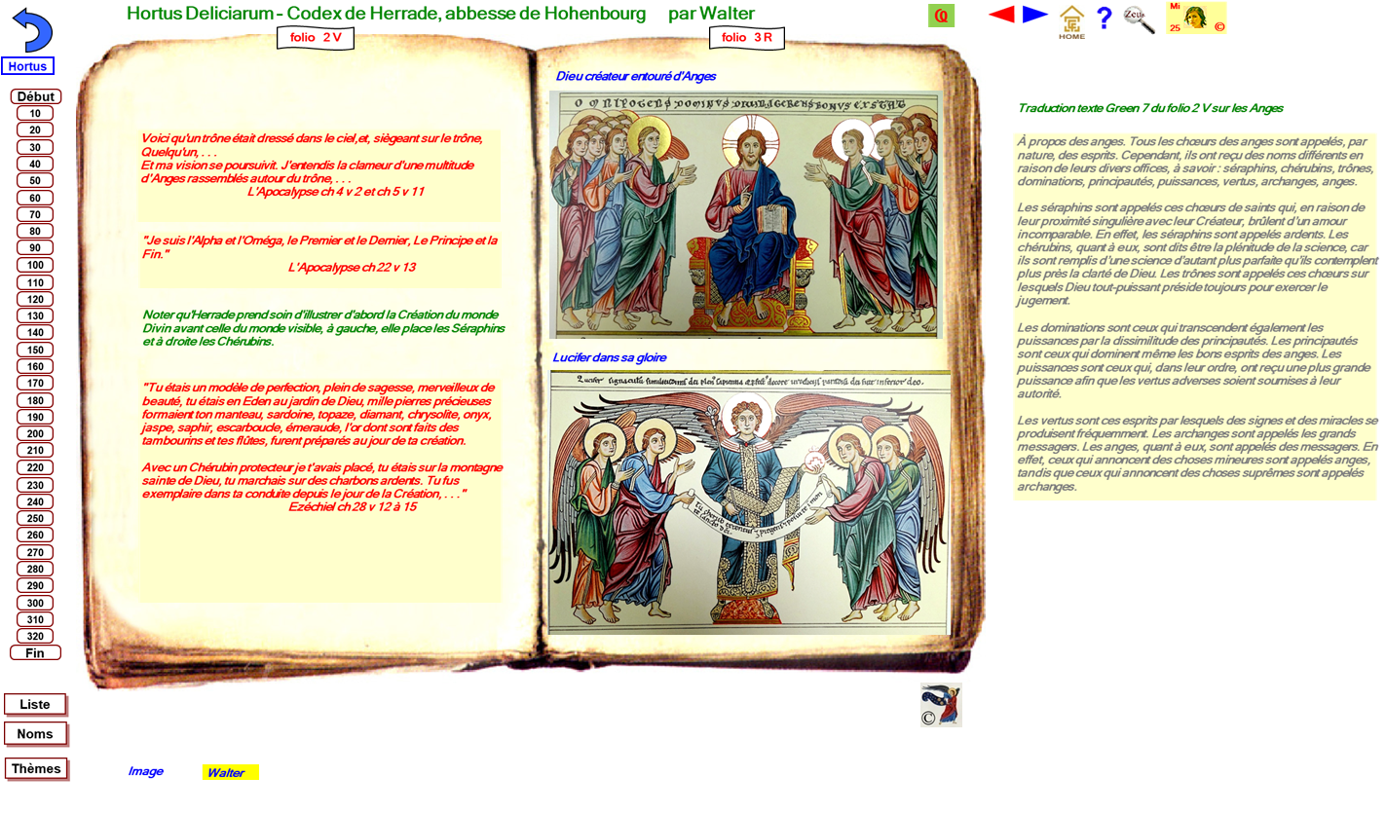This screenshot has width=1386, height=814.
Task: Select page 250 in the left sidebar
Action: [35, 518]
